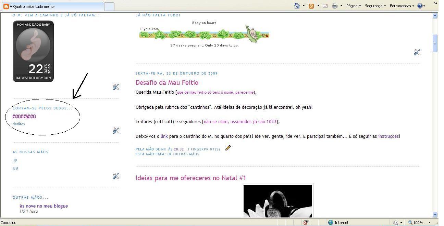
Task: Click the 'link' hyperlink in the post
Action: click(164, 136)
